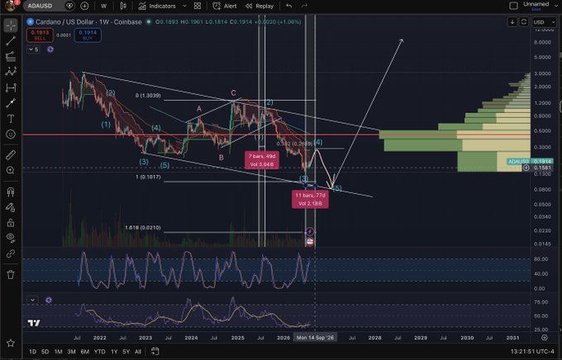Choose the forecast projection tool
This screenshot has width=562, height=360.
[11, 88]
